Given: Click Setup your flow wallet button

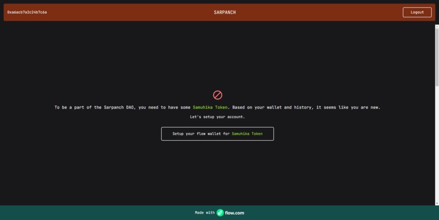Looking at the screenshot, I should [217, 134].
